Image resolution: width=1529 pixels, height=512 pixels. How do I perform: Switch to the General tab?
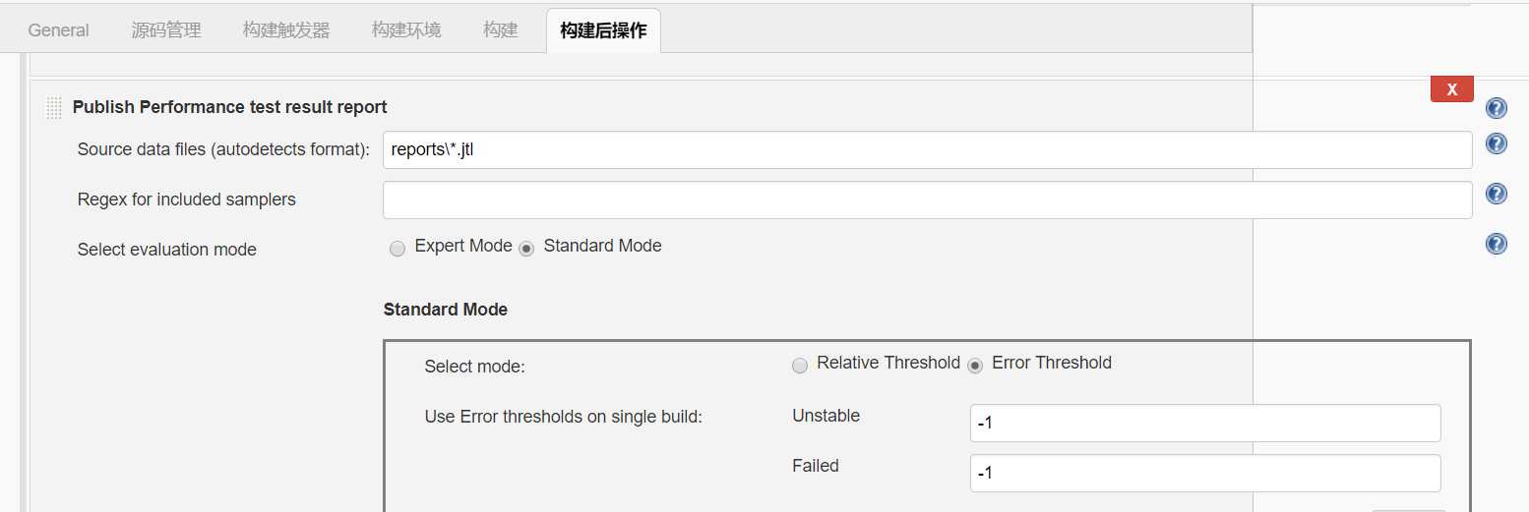[59, 30]
